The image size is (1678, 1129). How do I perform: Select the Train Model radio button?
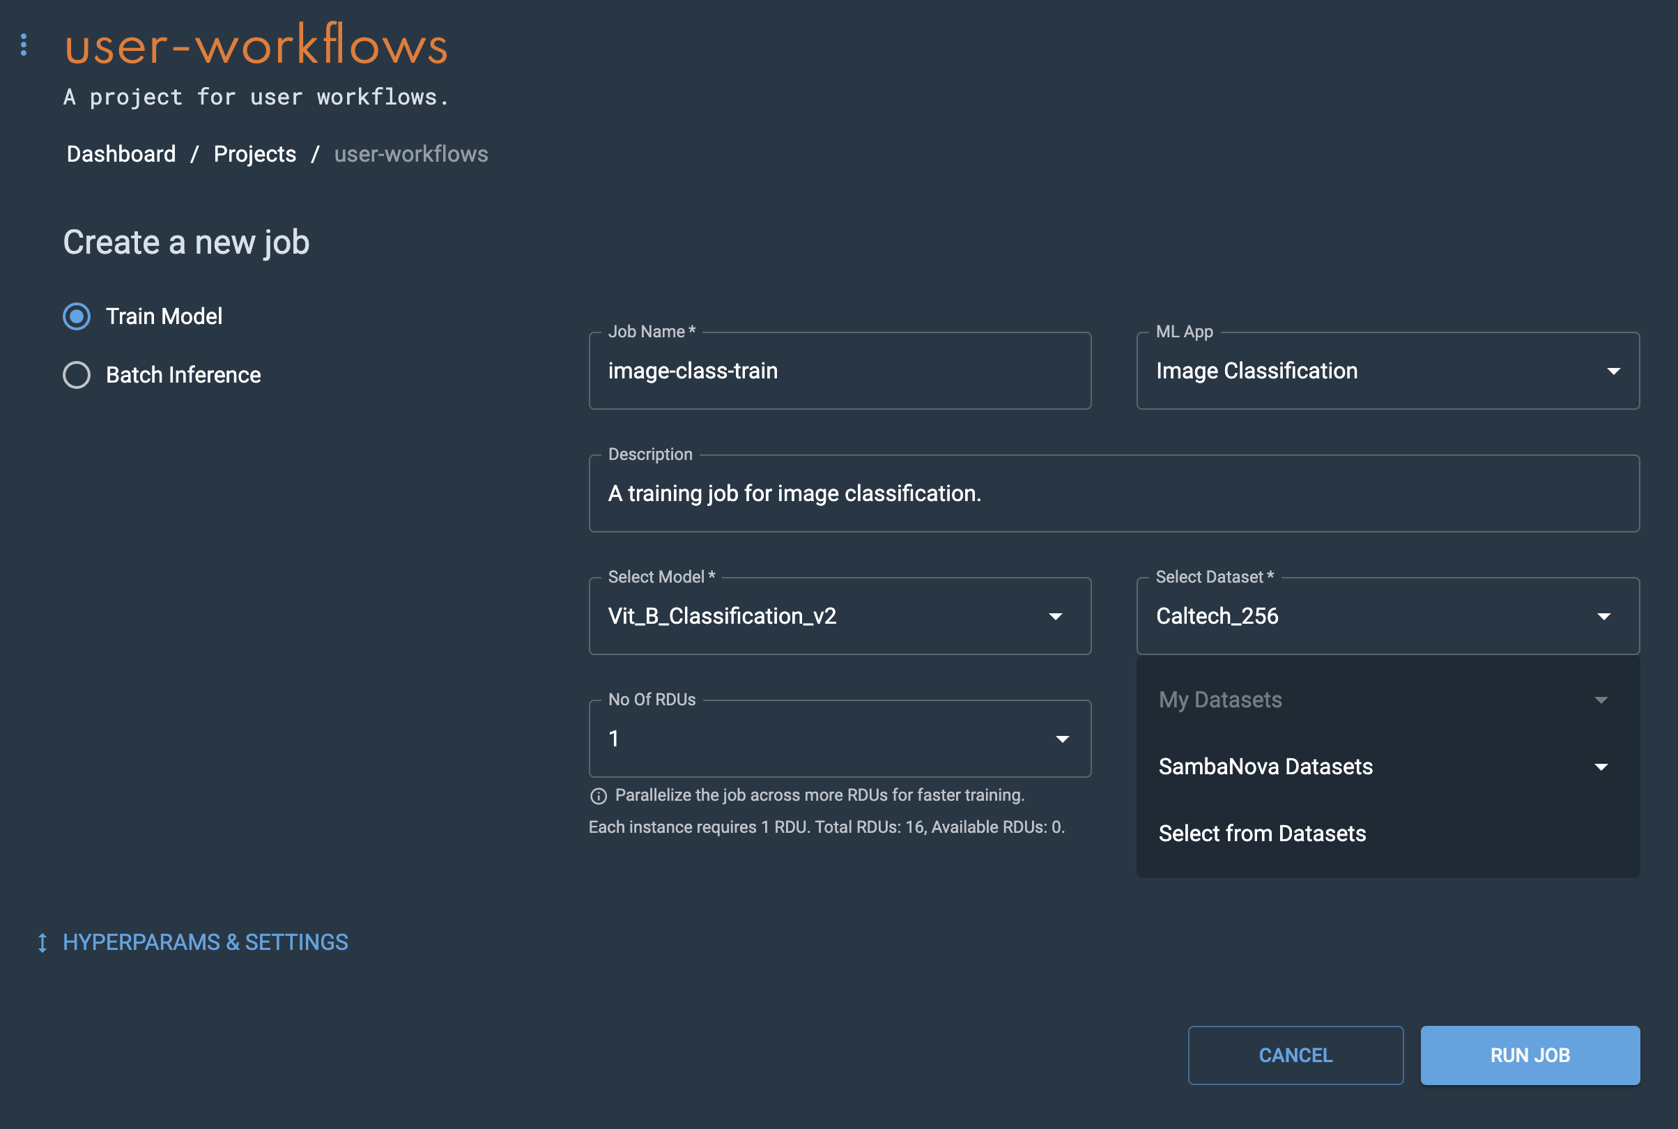[75, 316]
